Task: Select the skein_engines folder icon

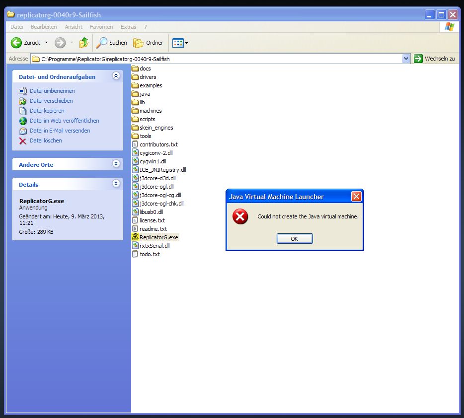Action: [x=135, y=128]
